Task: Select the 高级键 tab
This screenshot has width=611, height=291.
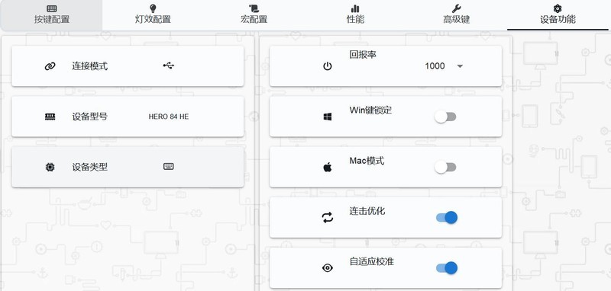Action: pos(456,14)
